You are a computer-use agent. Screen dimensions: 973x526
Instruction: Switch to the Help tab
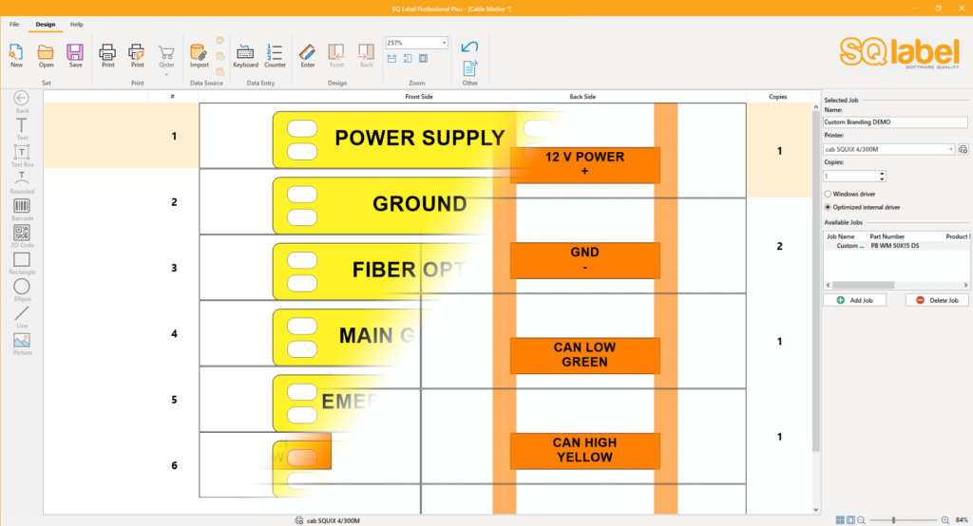(77, 24)
